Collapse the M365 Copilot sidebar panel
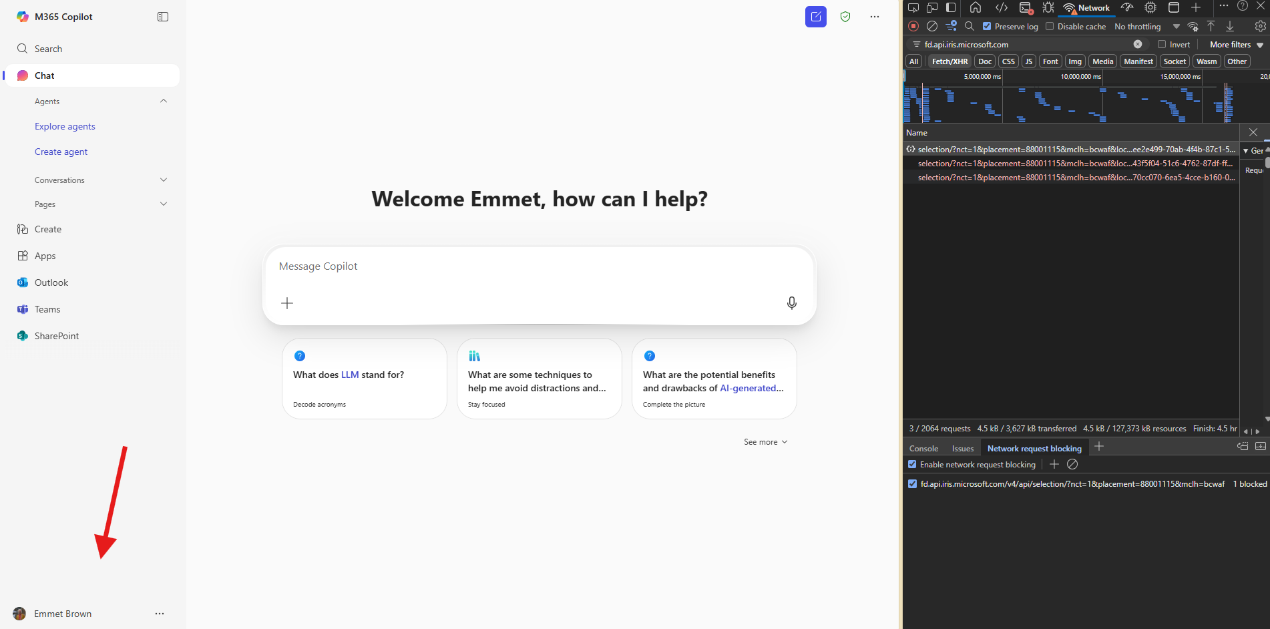Viewport: 1270px width, 629px height. [163, 17]
